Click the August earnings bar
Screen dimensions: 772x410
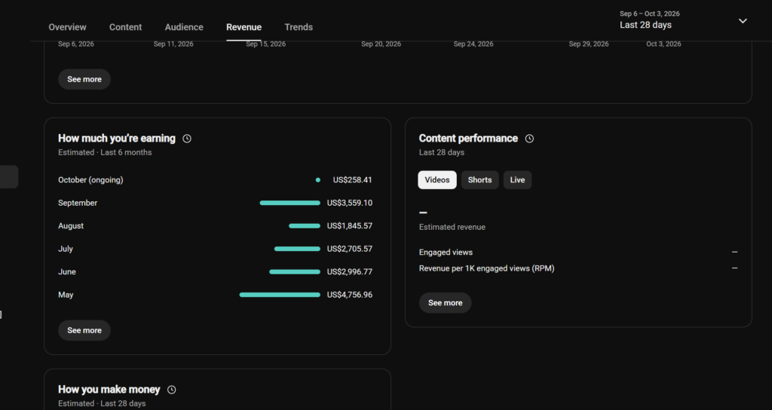coord(305,226)
